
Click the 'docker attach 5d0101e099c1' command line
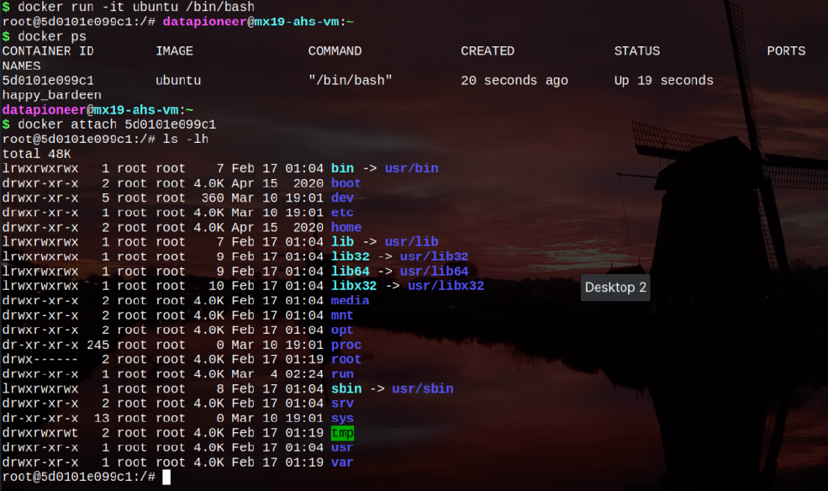[117, 124]
